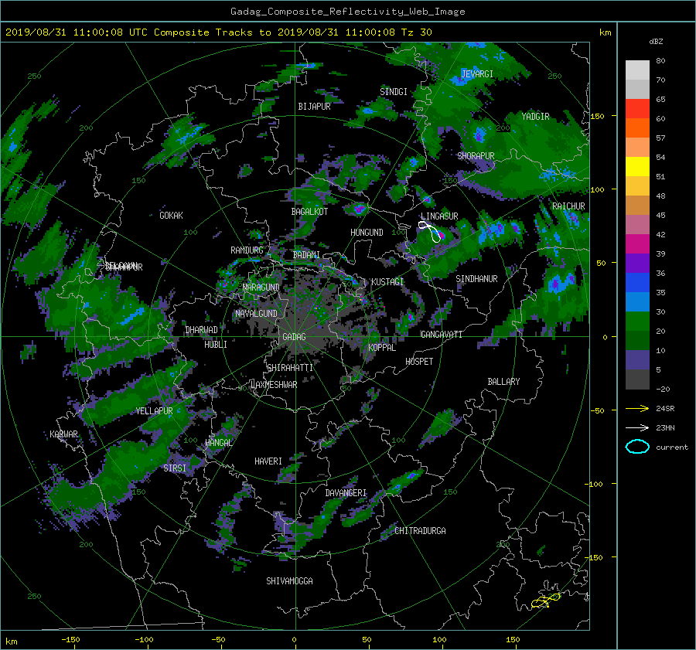Click the LINGASUR city label

pos(439,216)
